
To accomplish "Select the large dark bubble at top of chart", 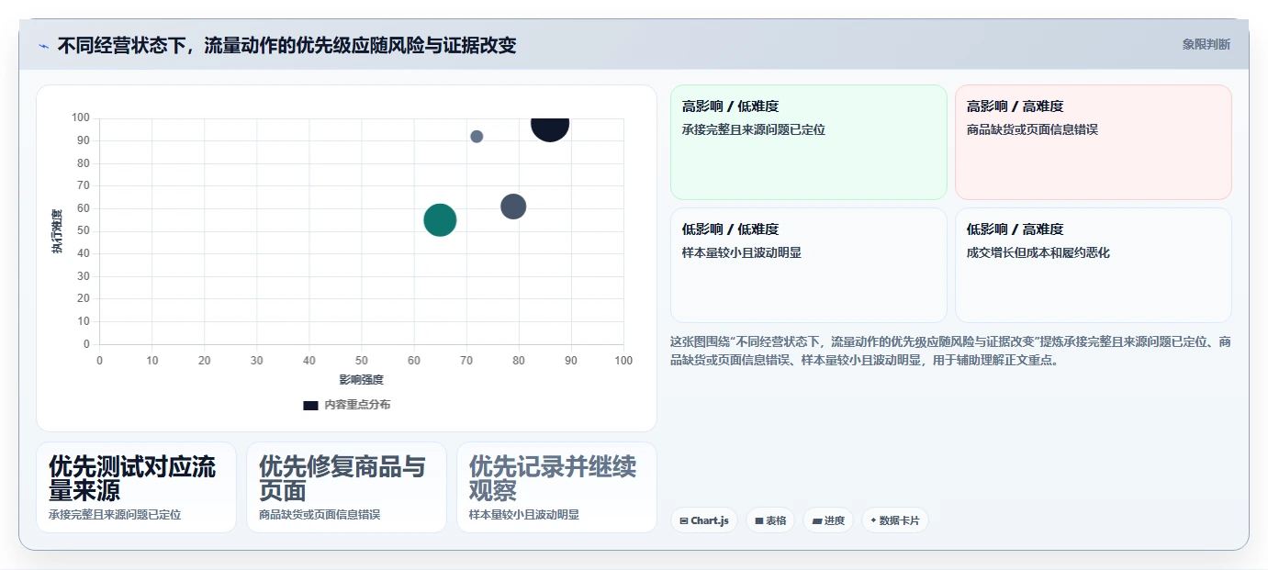I will 549,125.
